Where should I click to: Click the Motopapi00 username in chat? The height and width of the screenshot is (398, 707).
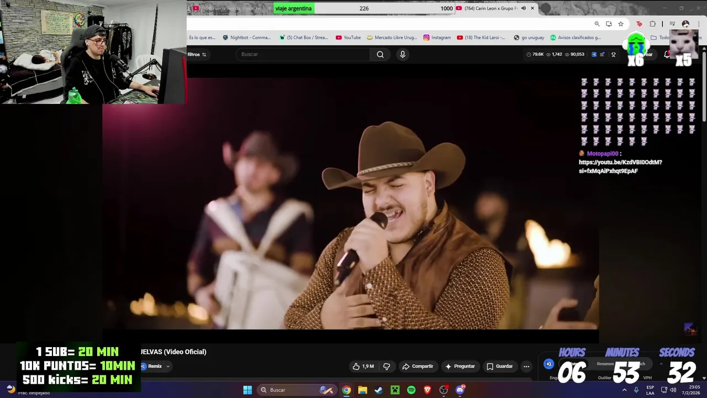(x=602, y=154)
